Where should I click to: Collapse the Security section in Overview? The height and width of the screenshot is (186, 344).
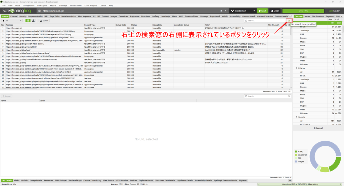click(297, 117)
